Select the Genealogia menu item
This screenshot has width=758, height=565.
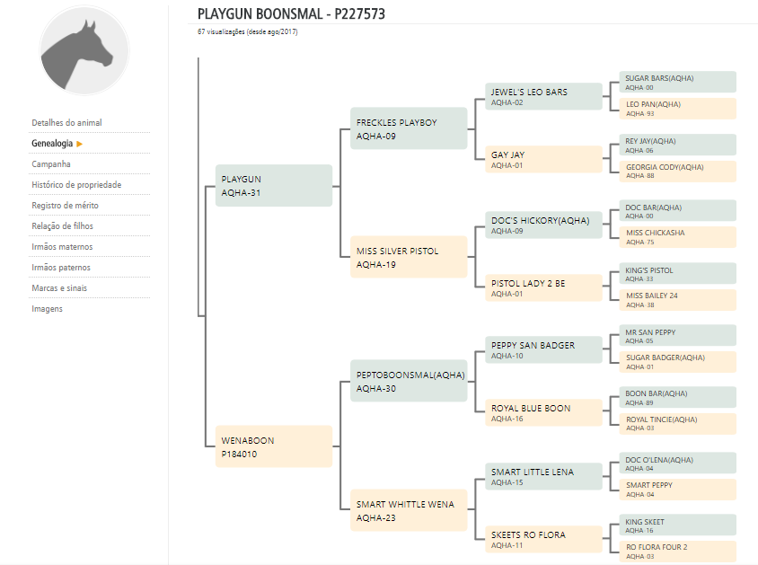click(51, 144)
